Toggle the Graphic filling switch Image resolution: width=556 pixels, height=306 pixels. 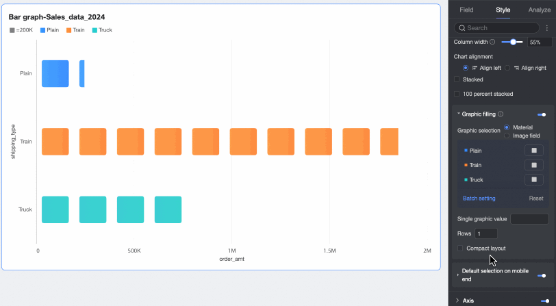tap(542, 114)
